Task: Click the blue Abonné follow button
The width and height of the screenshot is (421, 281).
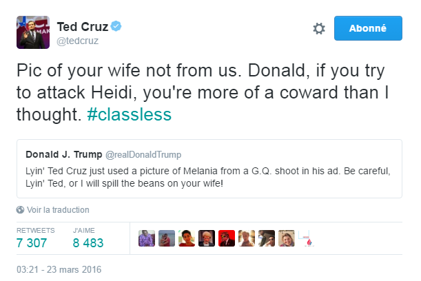Action: (368, 28)
